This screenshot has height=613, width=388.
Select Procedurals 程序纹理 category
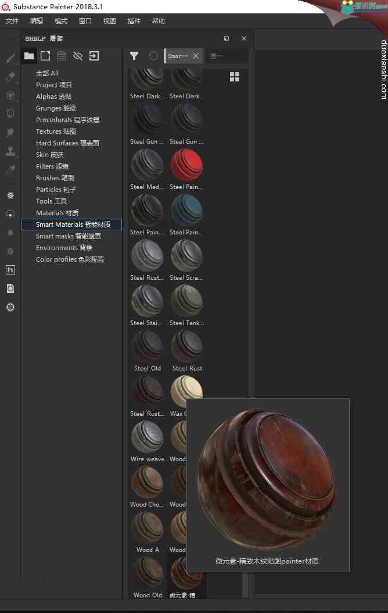point(67,120)
